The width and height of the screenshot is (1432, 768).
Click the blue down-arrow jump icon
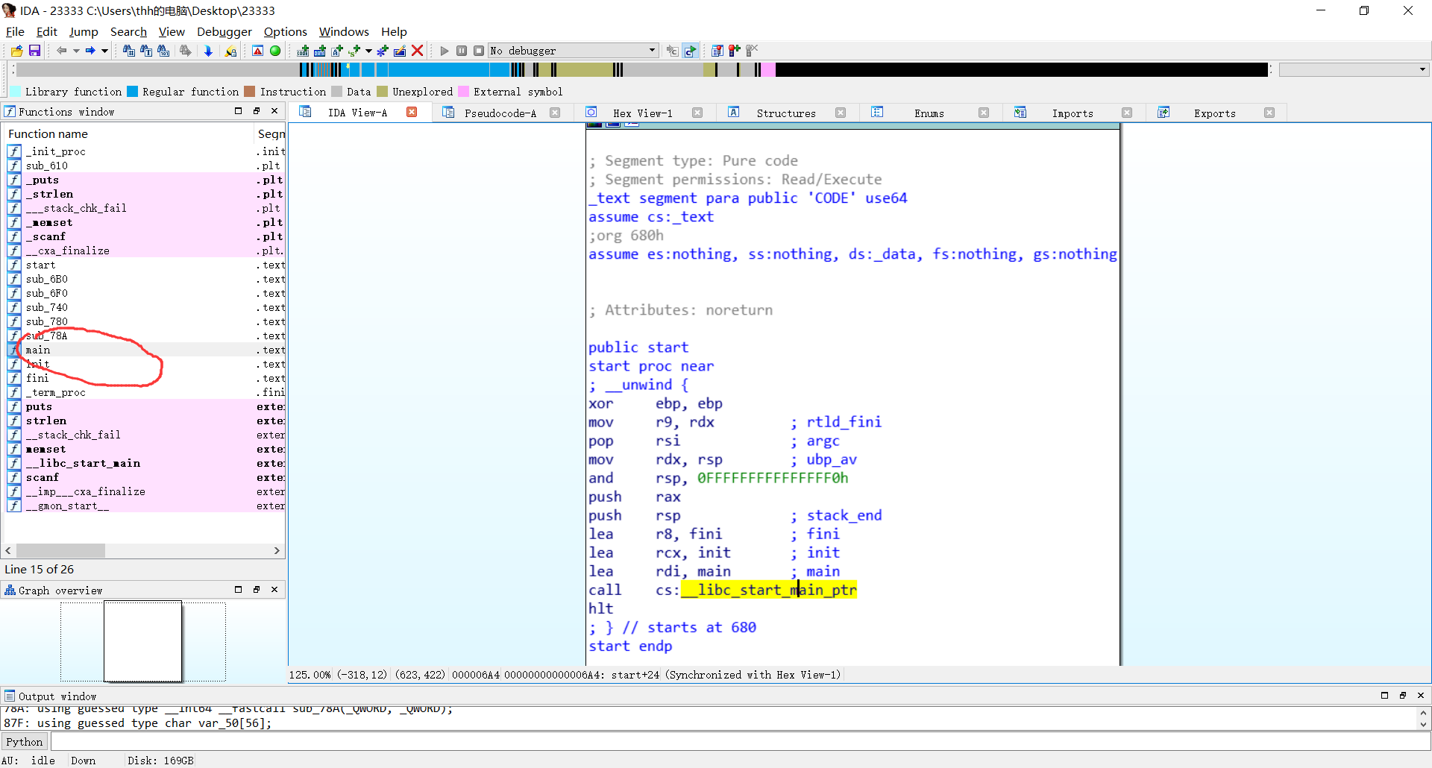(208, 51)
